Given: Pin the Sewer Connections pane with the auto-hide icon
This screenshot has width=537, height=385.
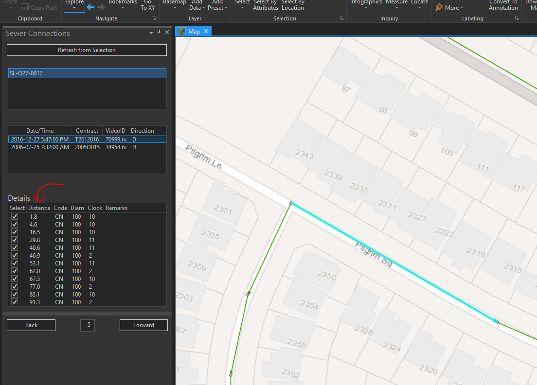Looking at the screenshot, I should 159,32.
